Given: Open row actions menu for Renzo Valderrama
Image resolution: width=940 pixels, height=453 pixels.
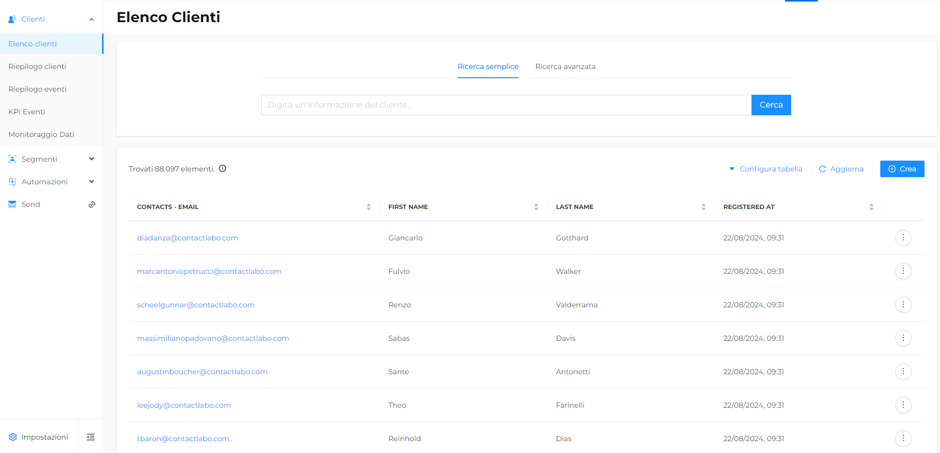Looking at the screenshot, I should pos(903,305).
